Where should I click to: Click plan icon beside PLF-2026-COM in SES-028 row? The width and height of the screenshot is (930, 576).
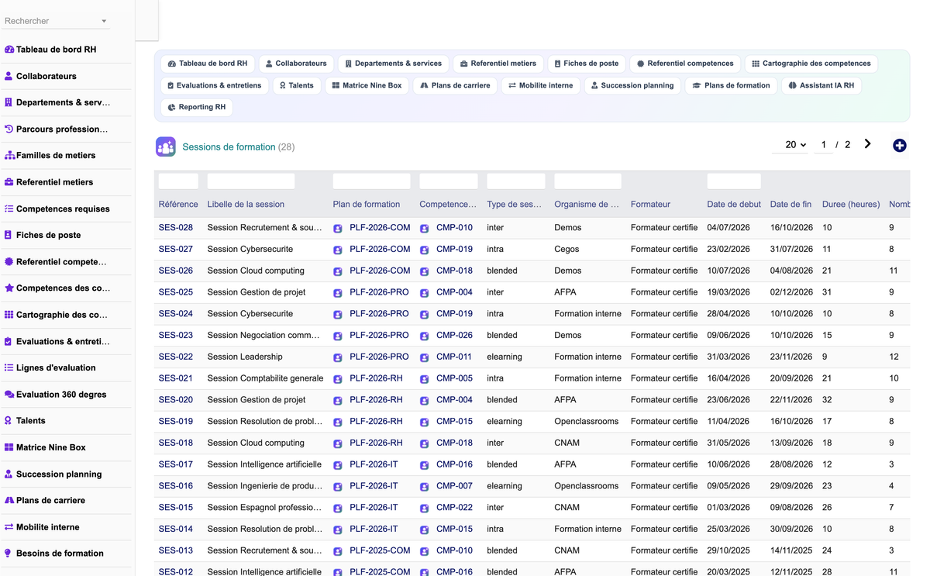coord(338,229)
